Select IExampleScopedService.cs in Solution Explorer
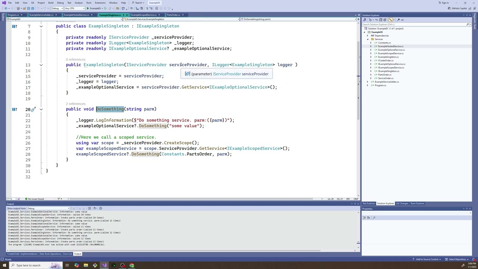 point(391,68)
